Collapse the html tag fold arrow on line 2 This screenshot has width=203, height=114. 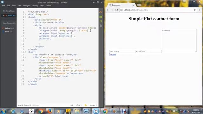(25, 15)
